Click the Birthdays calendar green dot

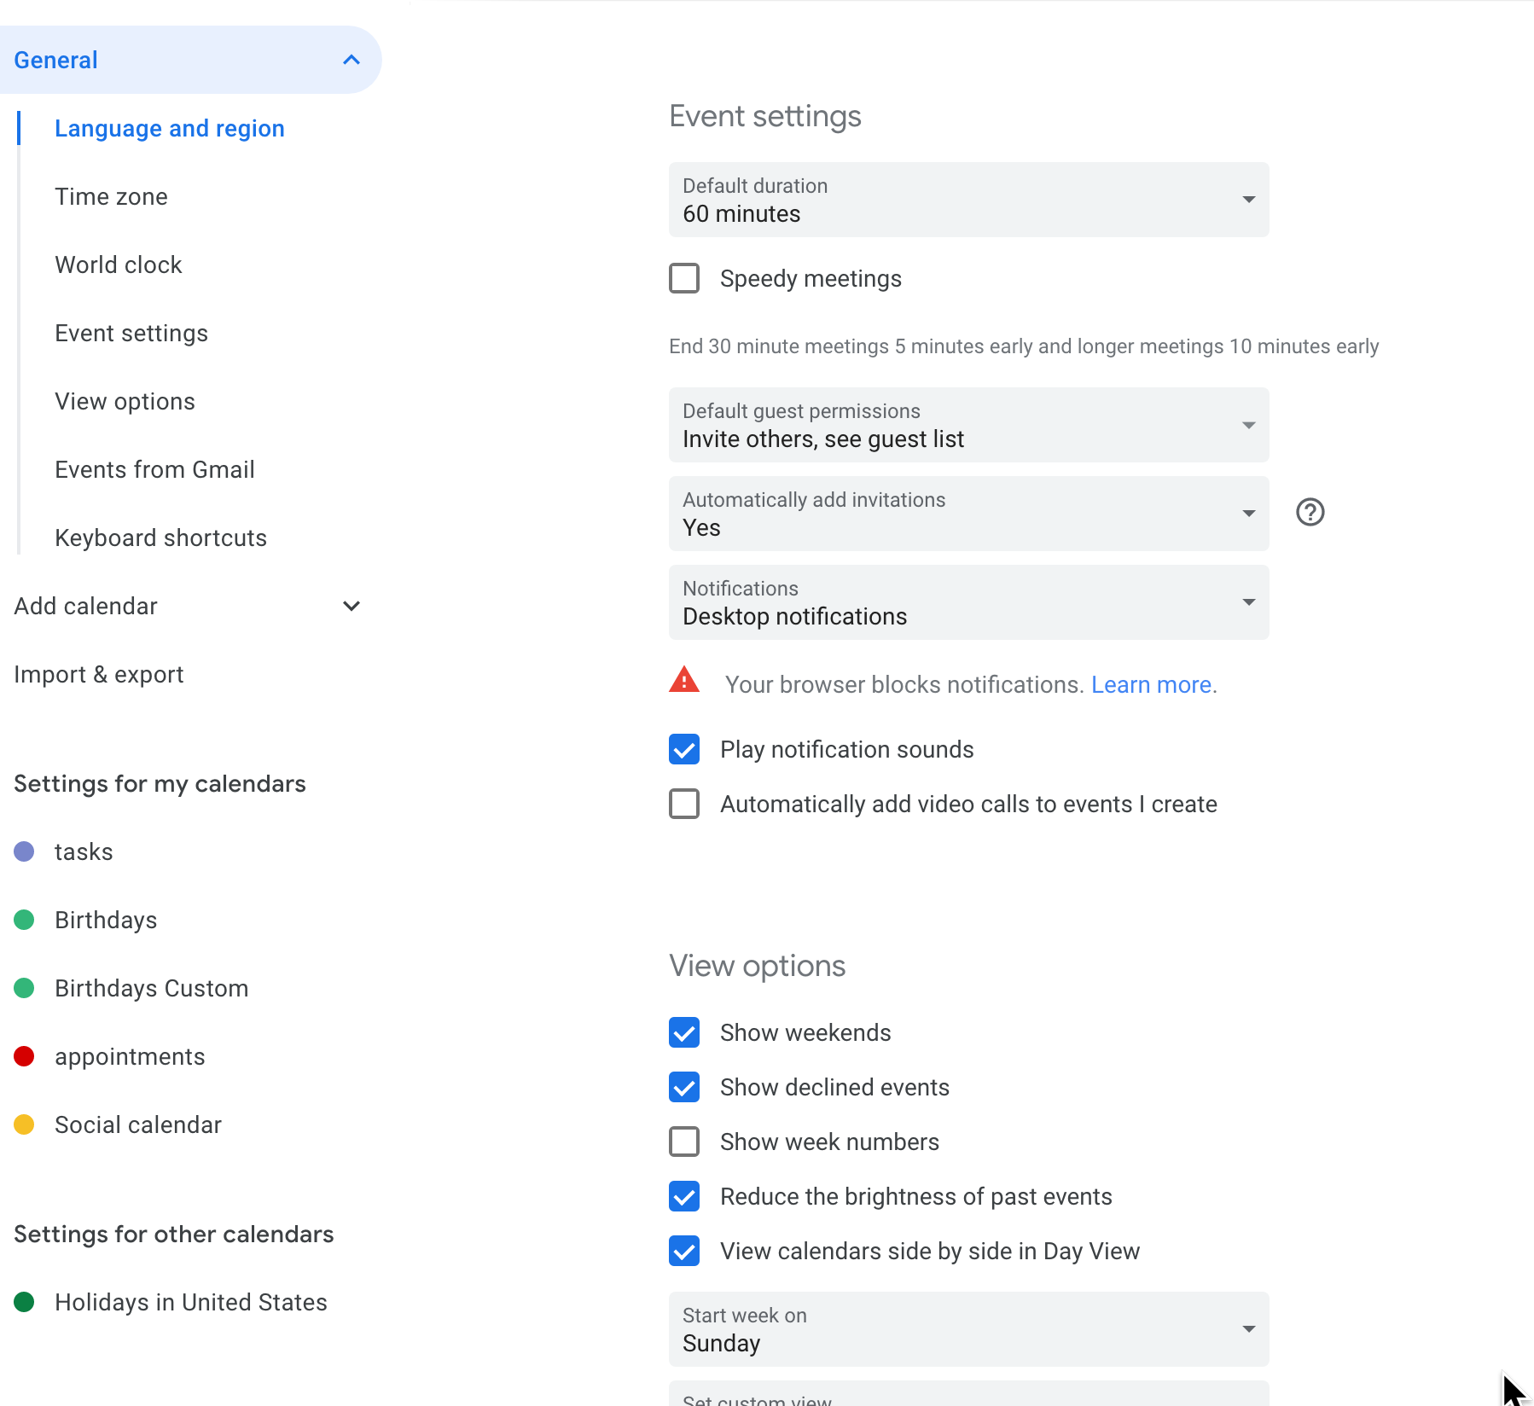click(x=25, y=920)
